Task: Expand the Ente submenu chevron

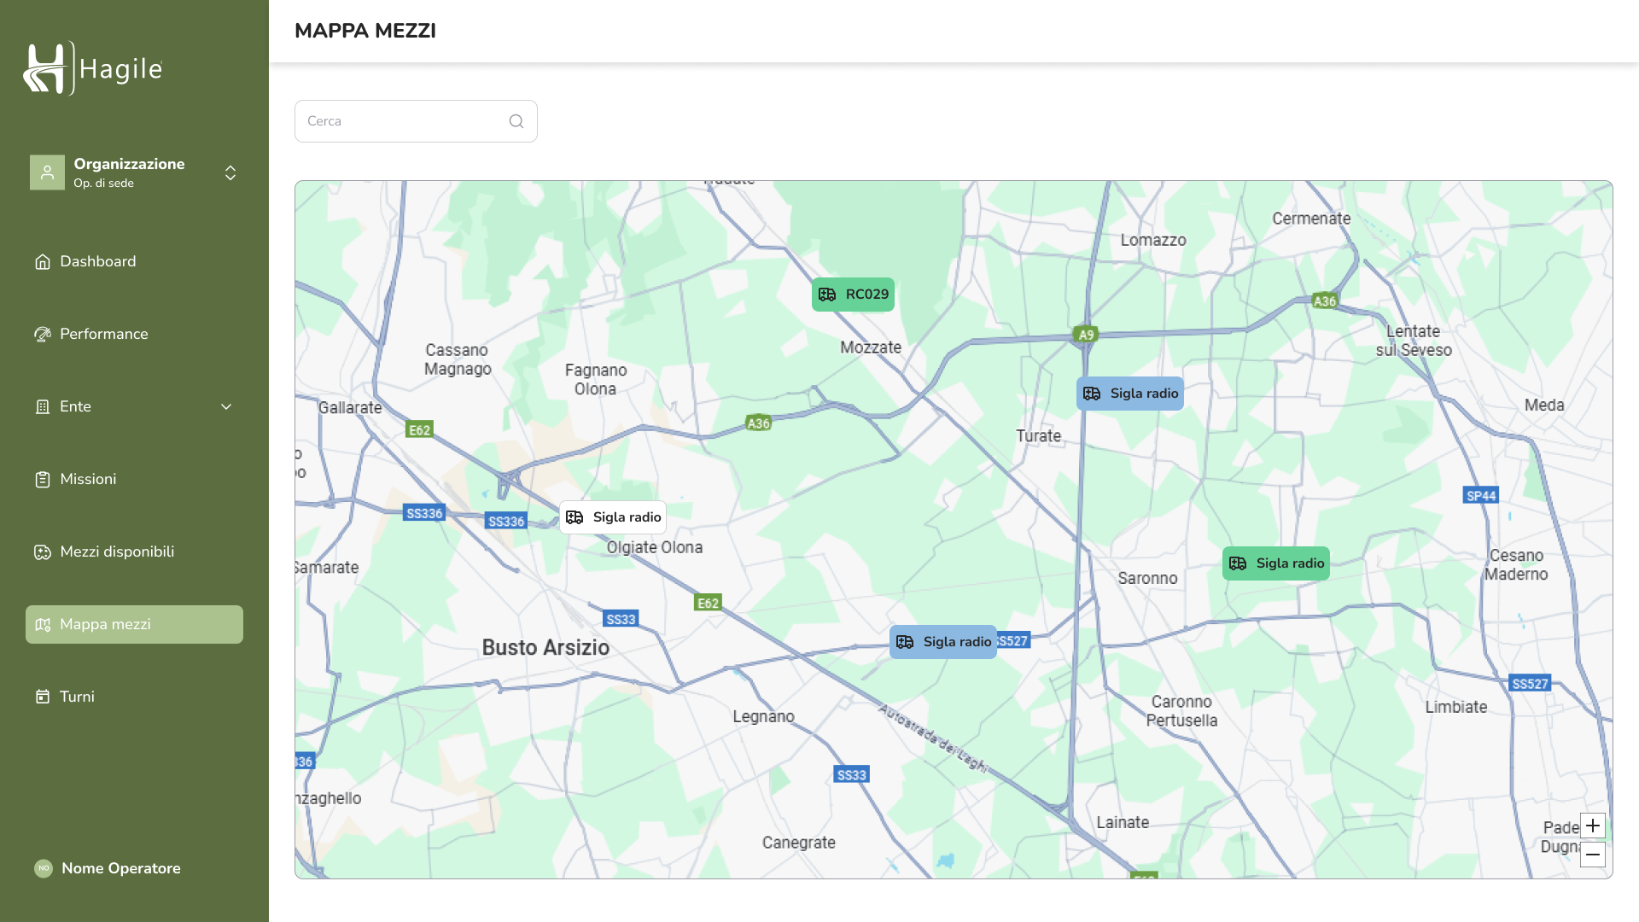Action: pos(226,406)
